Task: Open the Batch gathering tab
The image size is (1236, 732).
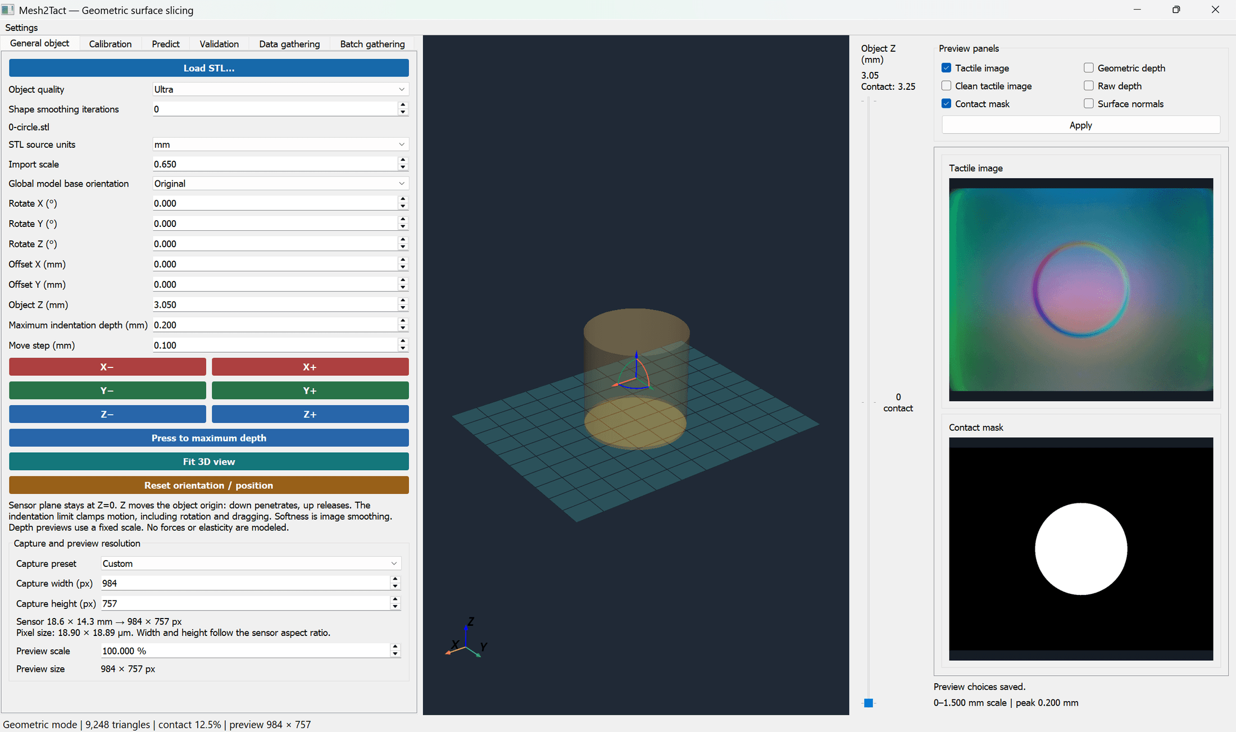Action: point(372,44)
